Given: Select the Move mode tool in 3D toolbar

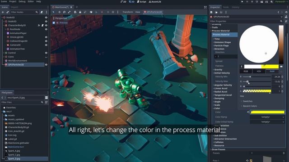Looking at the screenshot, I should click(x=59, y=12).
